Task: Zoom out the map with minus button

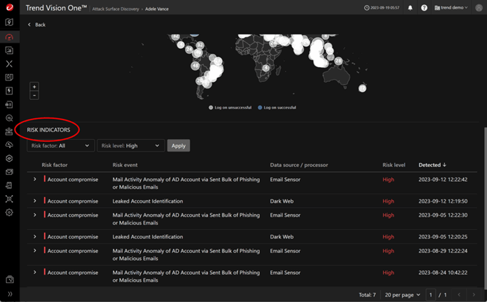Action: click(x=34, y=95)
